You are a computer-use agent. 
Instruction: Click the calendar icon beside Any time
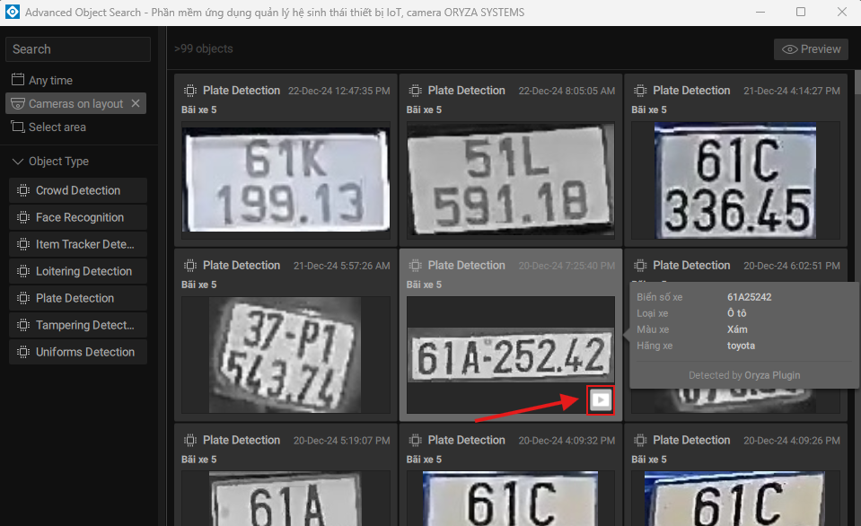pyautogui.click(x=18, y=80)
